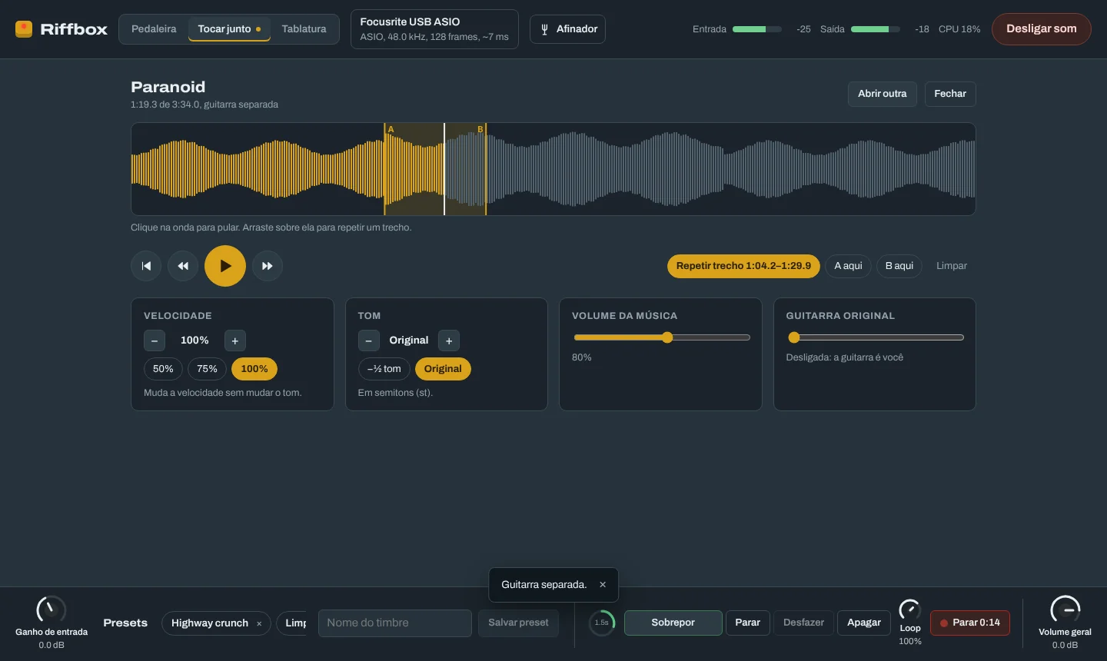
Task: Load the Highway crunch preset
Action: [x=210, y=623]
